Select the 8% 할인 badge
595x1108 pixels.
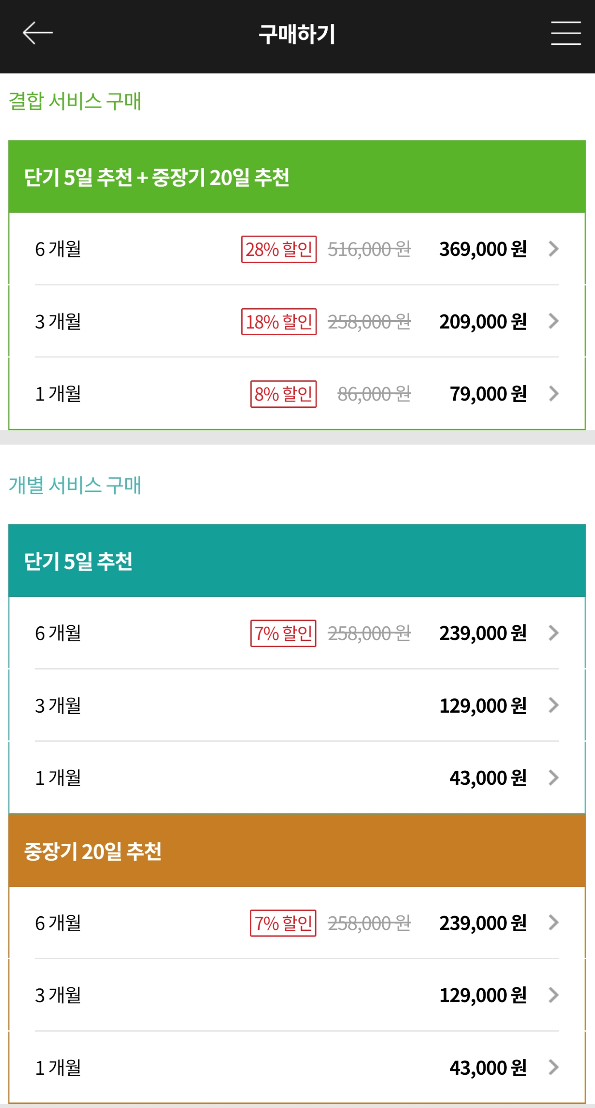pos(284,394)
